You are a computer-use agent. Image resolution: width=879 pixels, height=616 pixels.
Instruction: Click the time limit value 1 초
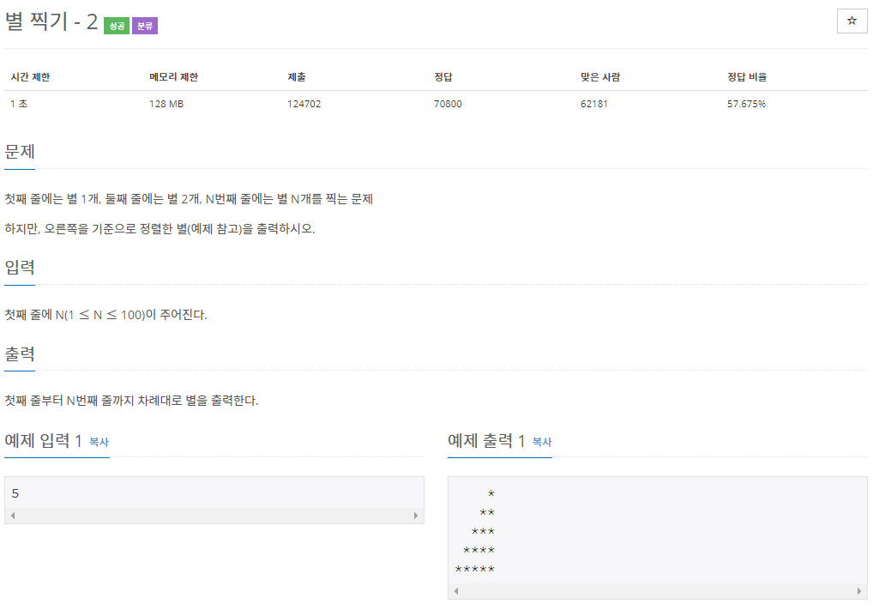click(19, 104)
